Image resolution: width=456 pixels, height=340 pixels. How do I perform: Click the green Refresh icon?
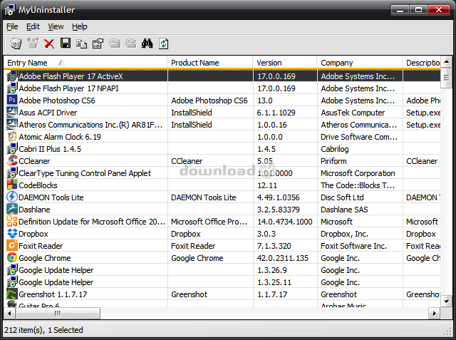[x=163, y=43]
